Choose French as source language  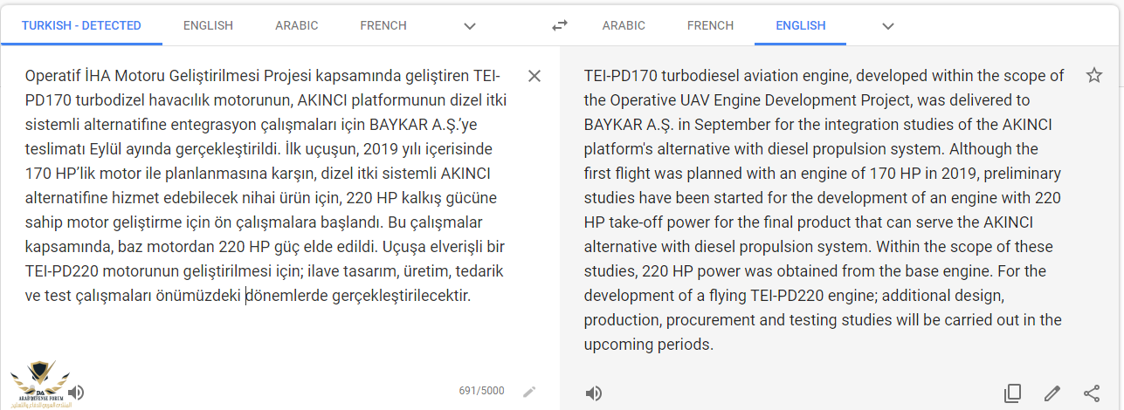coord(383,25)
